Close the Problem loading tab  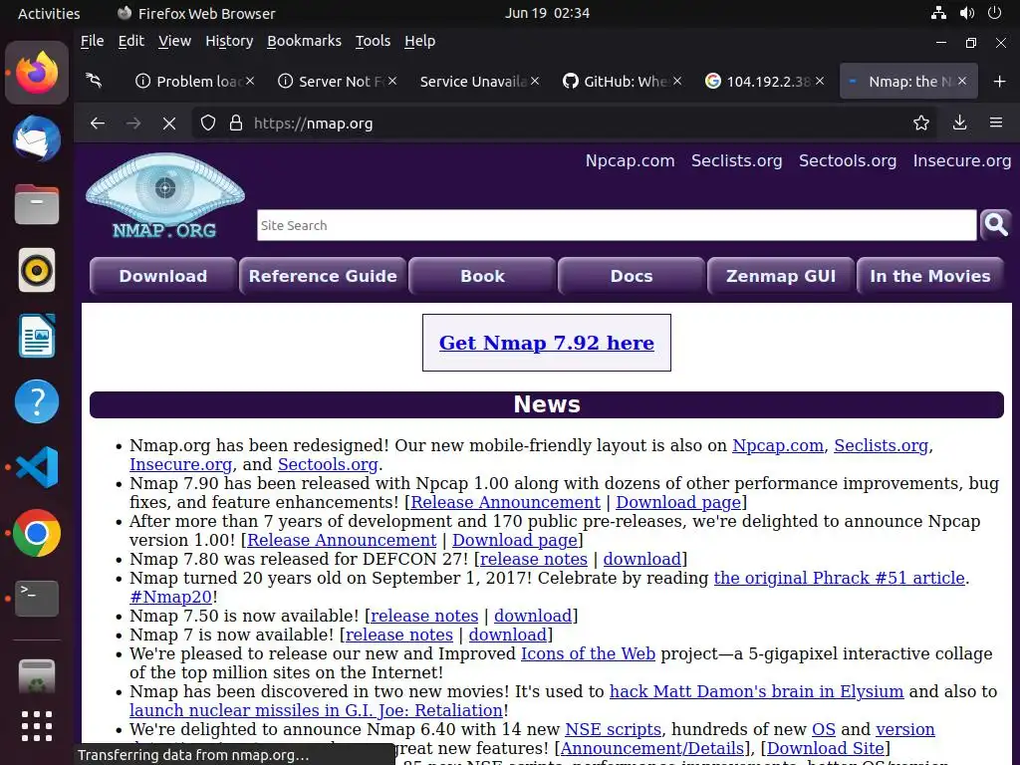250,81
